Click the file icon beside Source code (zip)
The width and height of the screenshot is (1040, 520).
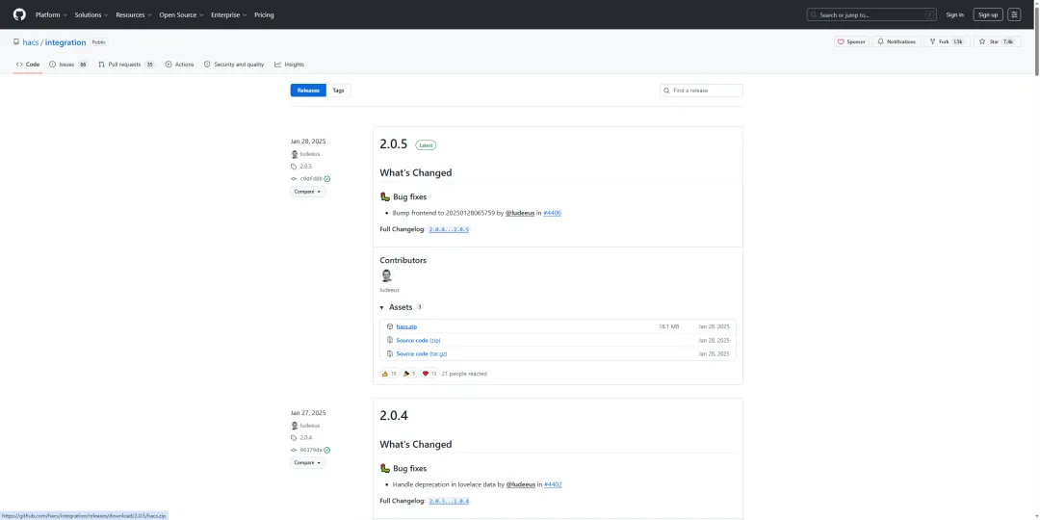coord(390,340)
